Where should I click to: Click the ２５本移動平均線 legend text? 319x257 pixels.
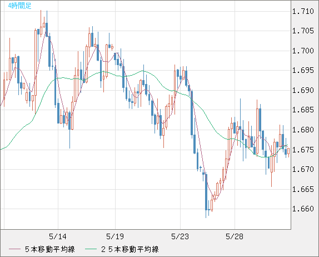(130, 249)
